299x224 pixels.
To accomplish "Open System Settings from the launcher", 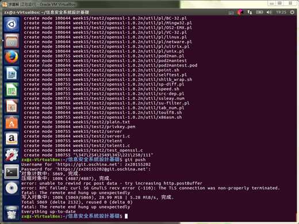I will tap(11, 155).
